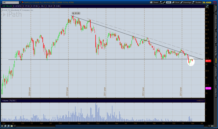Open the color symbol link icon
The height and width of the screenshot is (129, 218).
[x=23, y=2]
